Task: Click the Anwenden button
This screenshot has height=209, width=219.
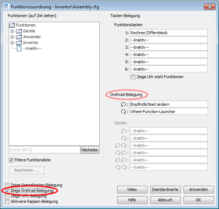Action: click(199, 189)
